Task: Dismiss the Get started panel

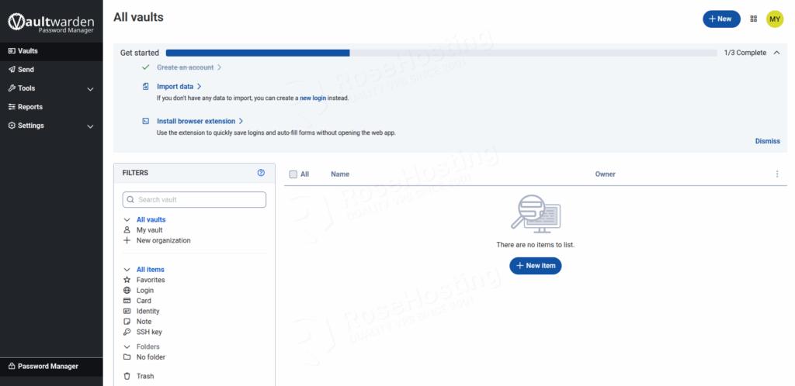Action: [767, 141]
